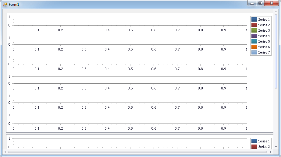Close the Form1 window
Screen dimensions: 281x157
pyautogui.click(x=272, y=3)
